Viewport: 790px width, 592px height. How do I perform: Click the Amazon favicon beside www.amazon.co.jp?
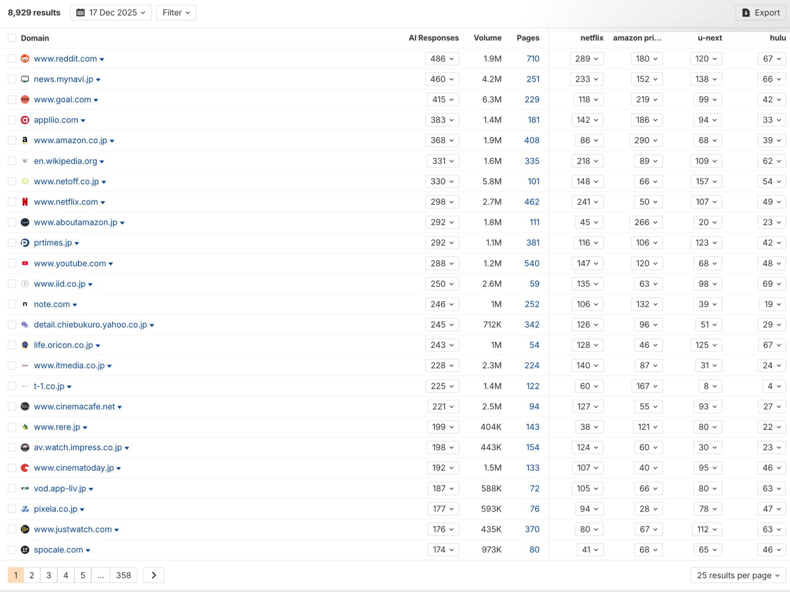pos(25,140)
